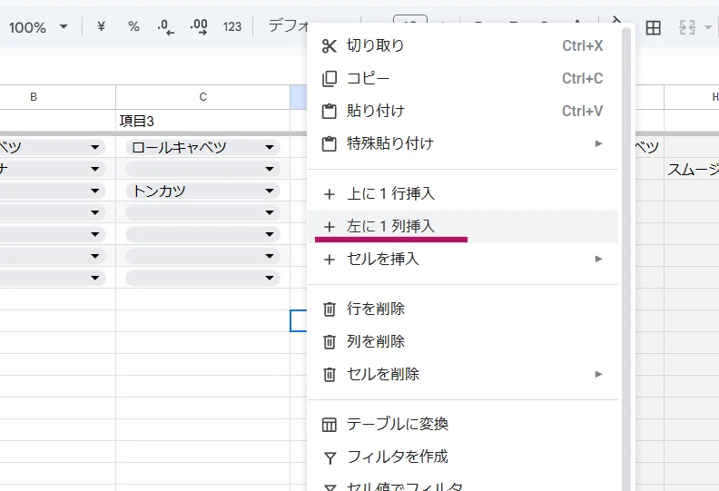
Task: Select 列を削除 from the menu
Action: coord(463,341)
